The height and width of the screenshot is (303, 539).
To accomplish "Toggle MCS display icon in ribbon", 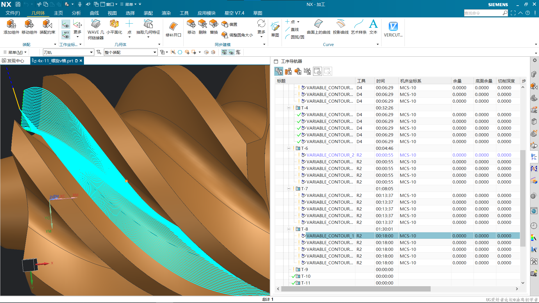I will pos(66,35).
